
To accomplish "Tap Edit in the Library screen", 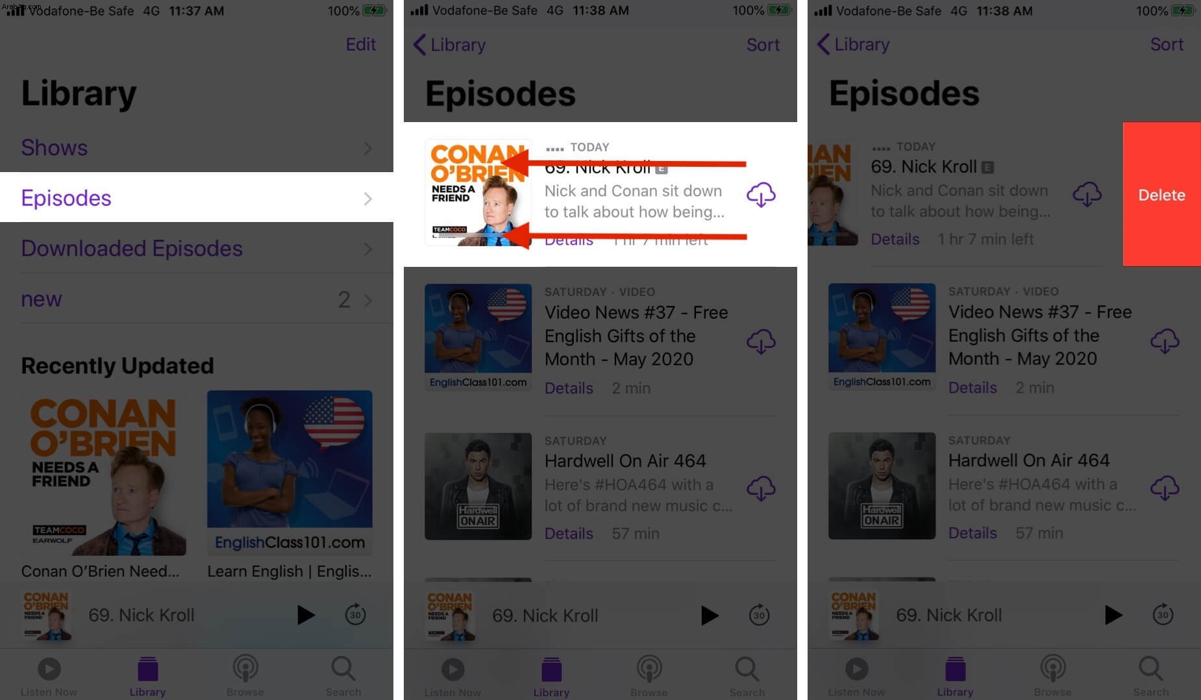I will 360,44.
